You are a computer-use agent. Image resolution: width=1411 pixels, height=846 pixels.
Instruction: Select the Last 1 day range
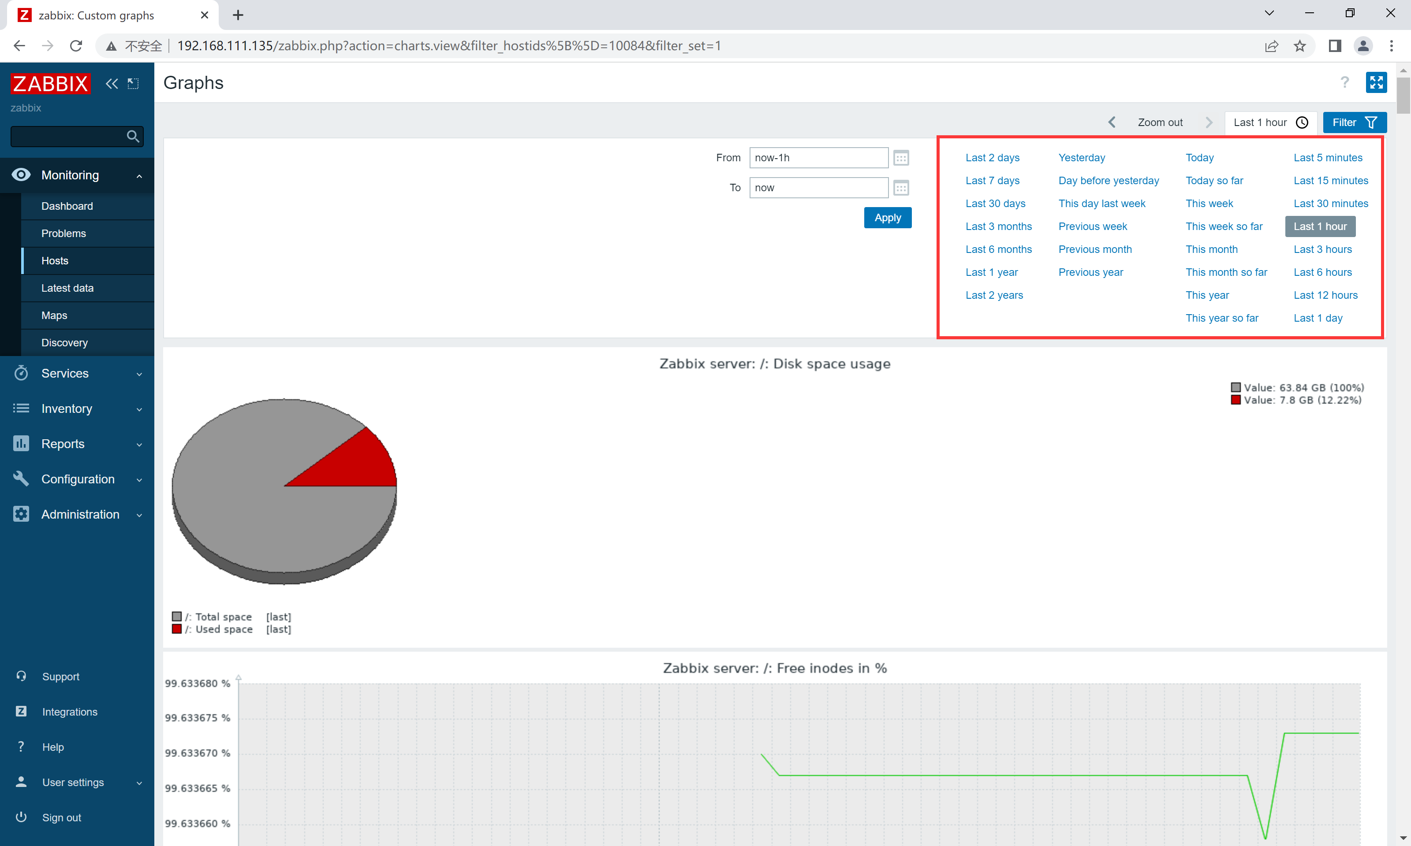tap(1318, 318)
